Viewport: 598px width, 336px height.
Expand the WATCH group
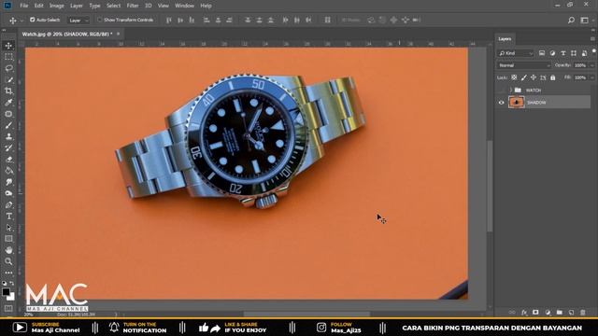coord(511,91)
